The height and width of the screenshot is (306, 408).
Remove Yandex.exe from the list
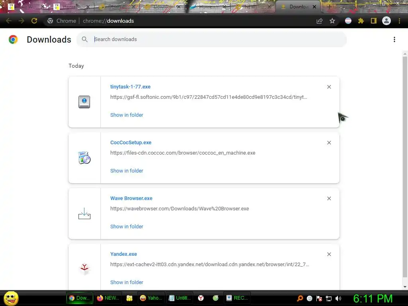329,254
